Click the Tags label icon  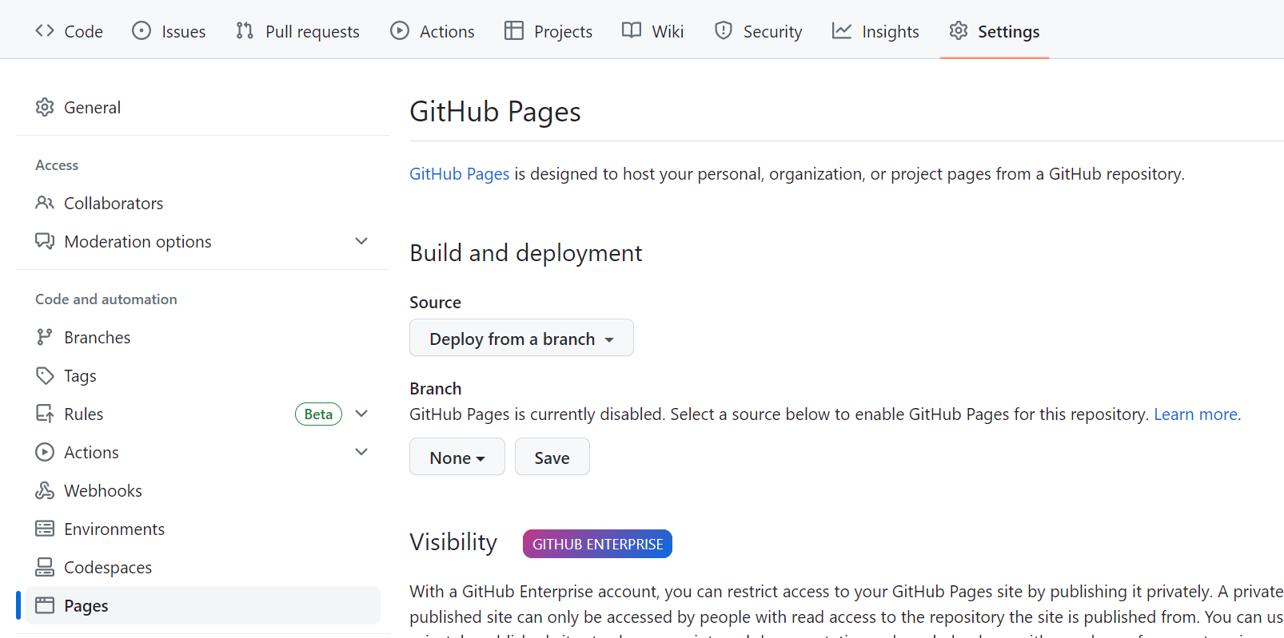(45, 375)
